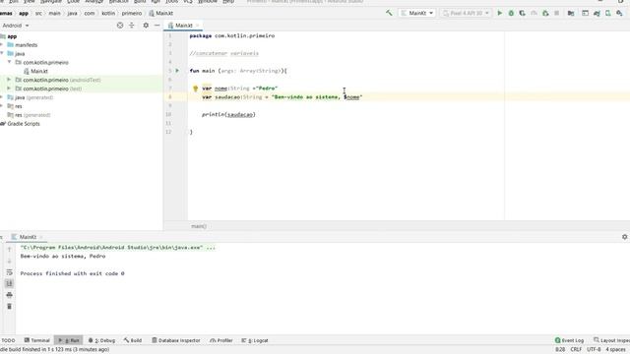Click the 4 spaces indent indicator
This screenshot has height=354, width=630.
615,350
